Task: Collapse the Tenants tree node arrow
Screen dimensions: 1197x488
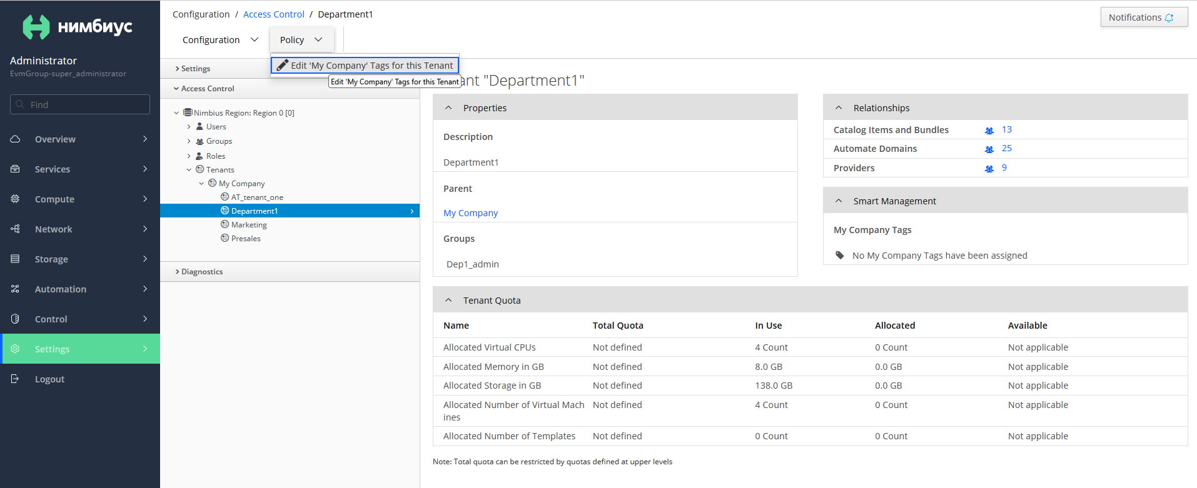Action: (189, 170)
